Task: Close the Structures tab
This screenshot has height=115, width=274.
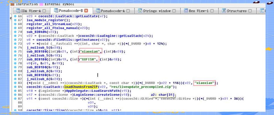Action: point(250,11)
